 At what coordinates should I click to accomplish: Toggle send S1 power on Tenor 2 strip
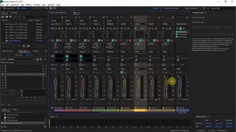(x=85, y=40)
